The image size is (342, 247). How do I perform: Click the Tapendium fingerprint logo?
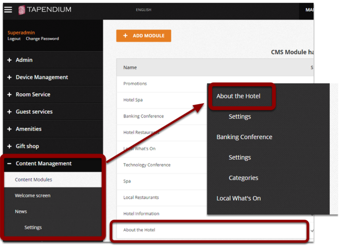[x=22, y=10]
